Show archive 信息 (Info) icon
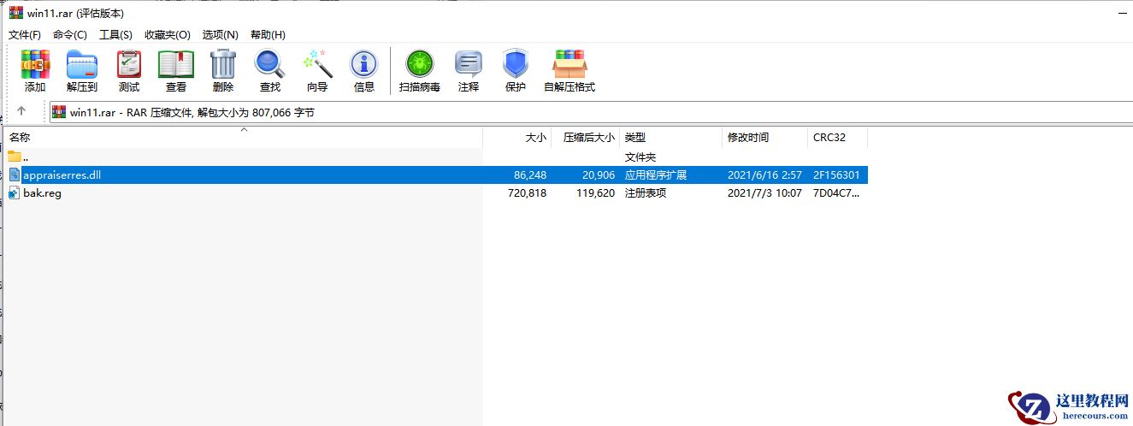The width and height of the screenshot is (1133, 426). click(x=364, y=64)
